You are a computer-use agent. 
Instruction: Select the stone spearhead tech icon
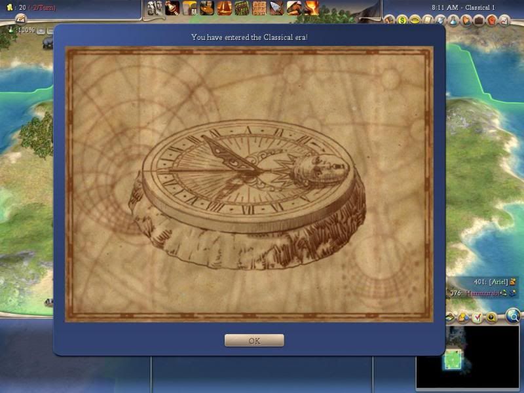pyautogui.click(x=276, y=8)
